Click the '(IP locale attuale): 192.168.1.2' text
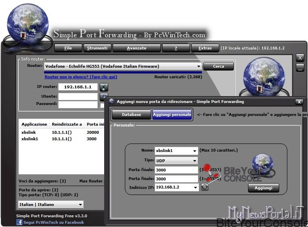The width and height of the screenshot is (308, 227). tap(252, 48)
